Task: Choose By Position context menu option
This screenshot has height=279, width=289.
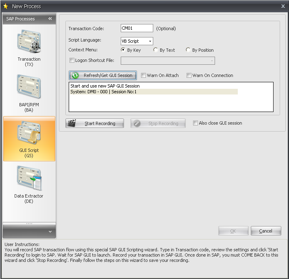Action: coord(188,50)
